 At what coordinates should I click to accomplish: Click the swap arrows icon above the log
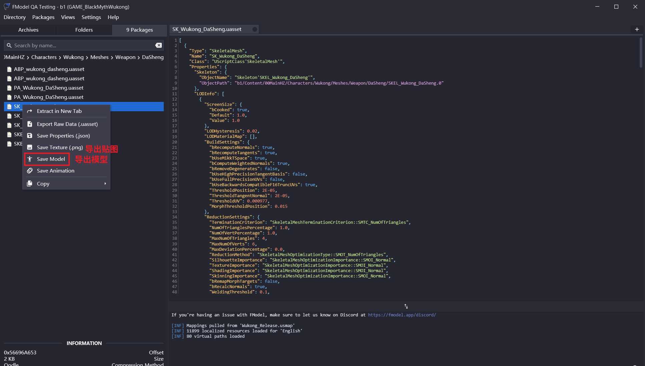point(406,306)
